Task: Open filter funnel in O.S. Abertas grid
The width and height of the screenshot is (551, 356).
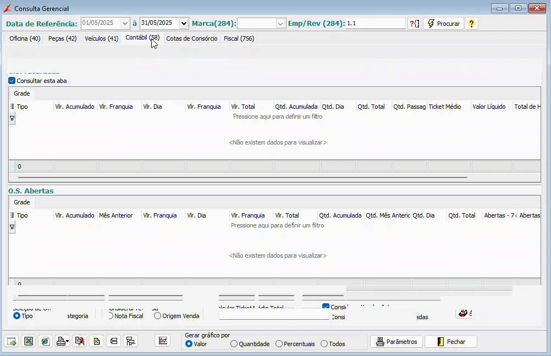Action: (x=12, y=227)
